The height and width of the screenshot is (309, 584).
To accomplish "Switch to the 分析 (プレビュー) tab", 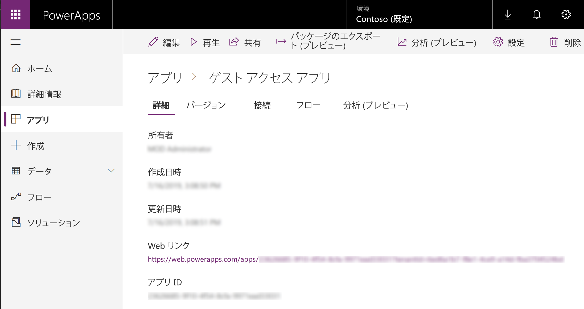I will 376,105.
